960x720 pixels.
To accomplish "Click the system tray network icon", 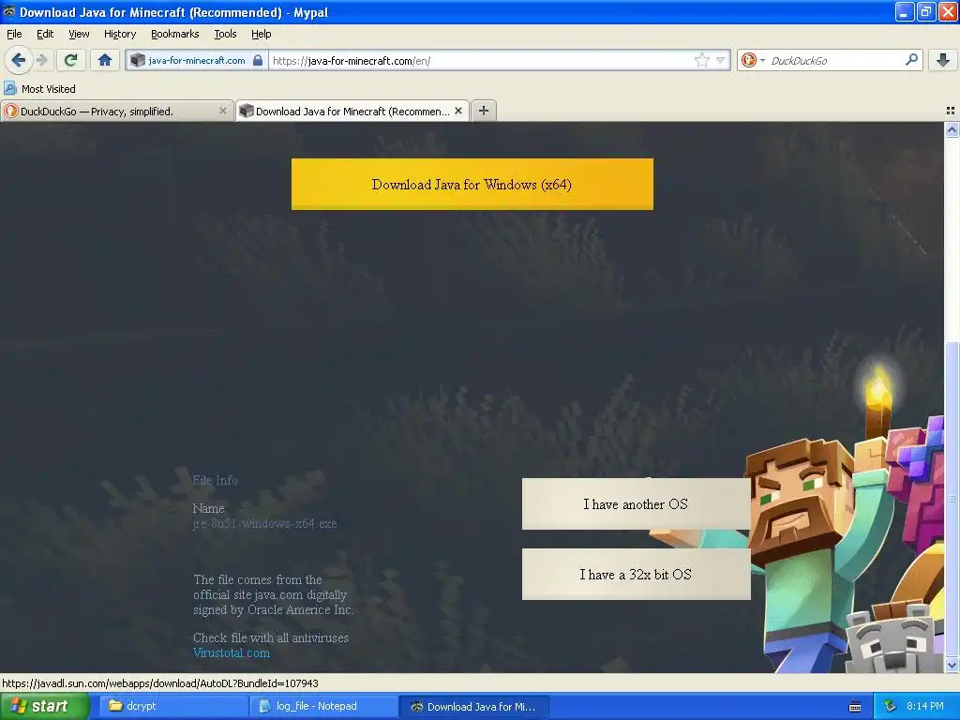I will [x=891, y=707].
